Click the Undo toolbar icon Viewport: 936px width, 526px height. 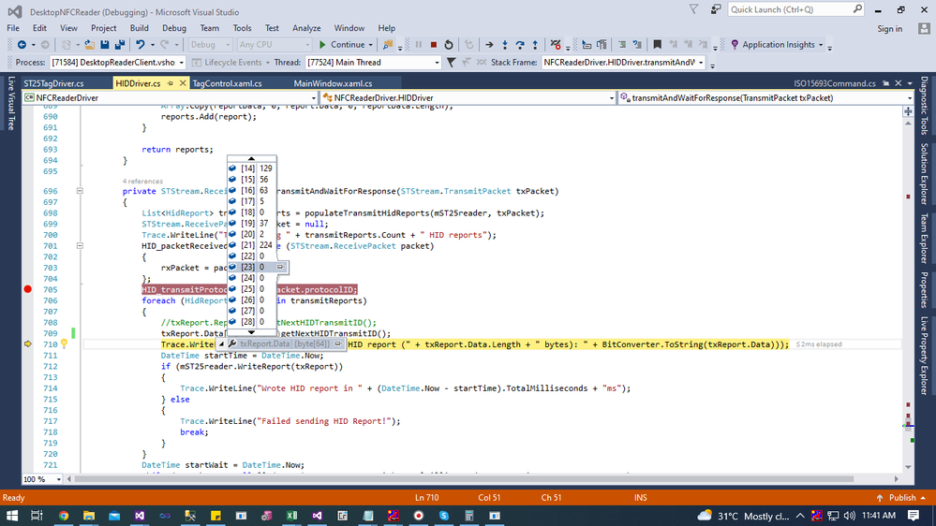click(141, 45)
